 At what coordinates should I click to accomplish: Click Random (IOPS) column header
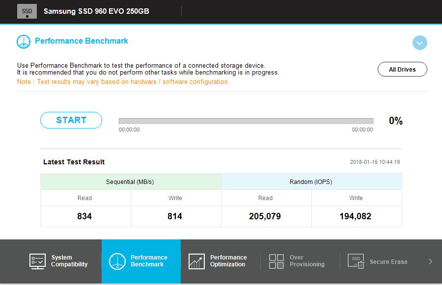(311, 181)
